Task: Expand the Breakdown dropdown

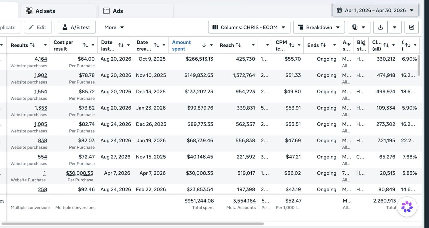Action: (x=319, y=27)
